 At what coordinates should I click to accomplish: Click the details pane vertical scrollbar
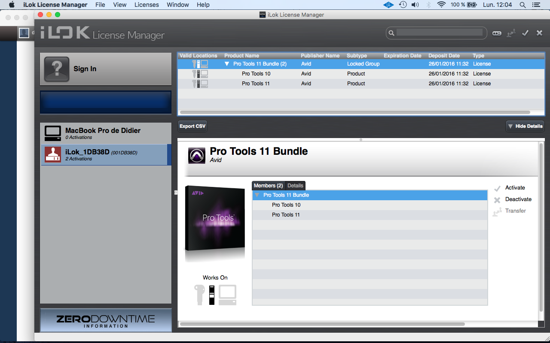pos(541,227)
